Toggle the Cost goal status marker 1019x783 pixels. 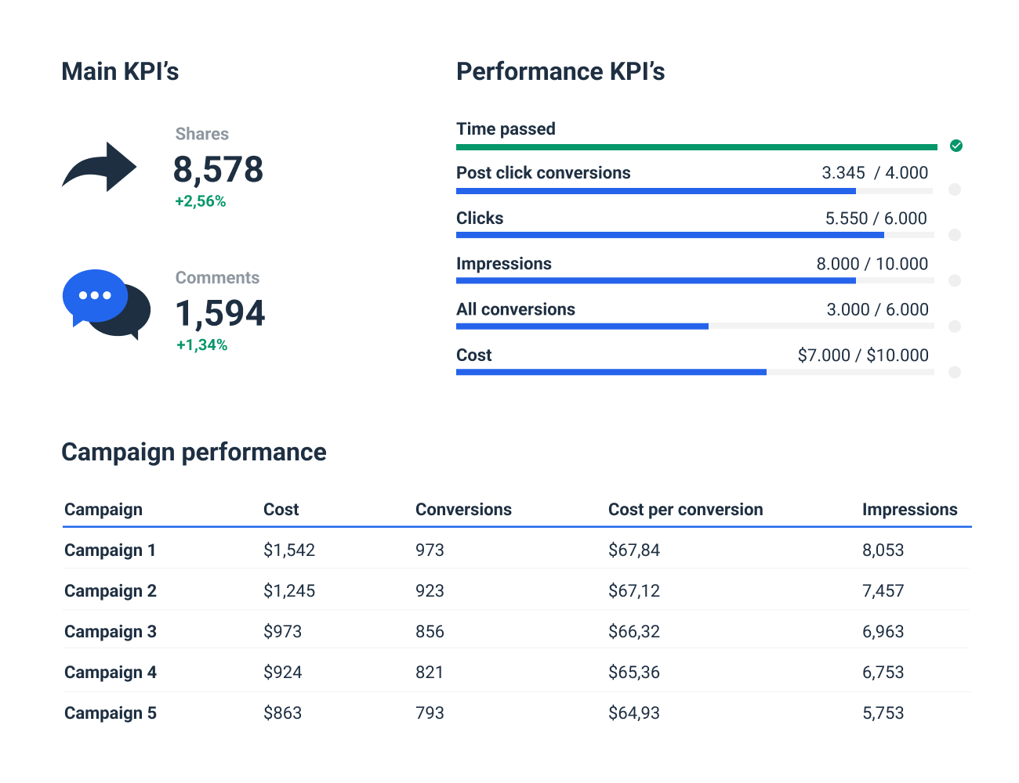[955, 372]
